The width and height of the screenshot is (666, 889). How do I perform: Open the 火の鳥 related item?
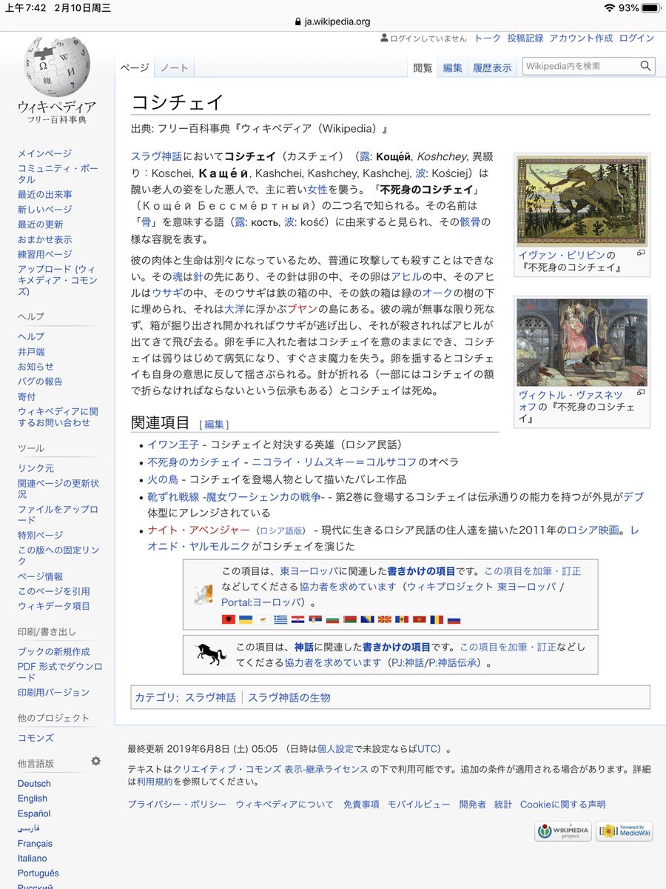click(162, 479)
